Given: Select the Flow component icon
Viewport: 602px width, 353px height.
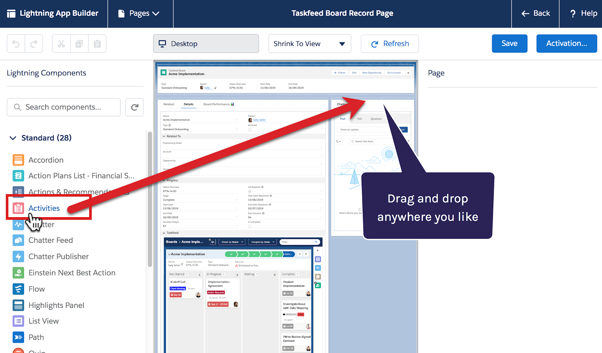Looking at the screenshot, I should 18,289.
